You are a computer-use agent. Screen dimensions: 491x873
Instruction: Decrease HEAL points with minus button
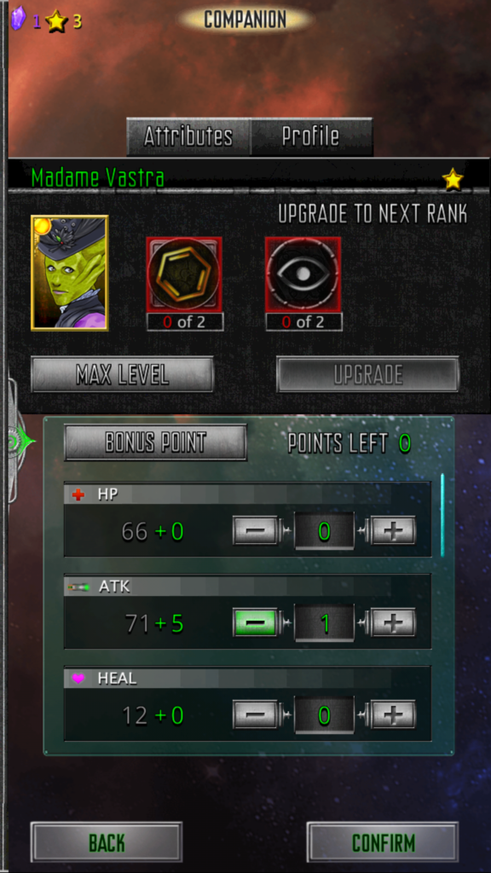point(255,714)
